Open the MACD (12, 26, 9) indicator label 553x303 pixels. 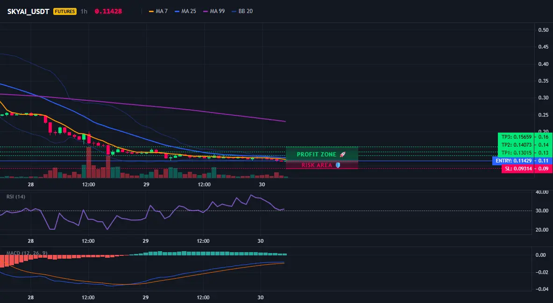tap(27, 253)
